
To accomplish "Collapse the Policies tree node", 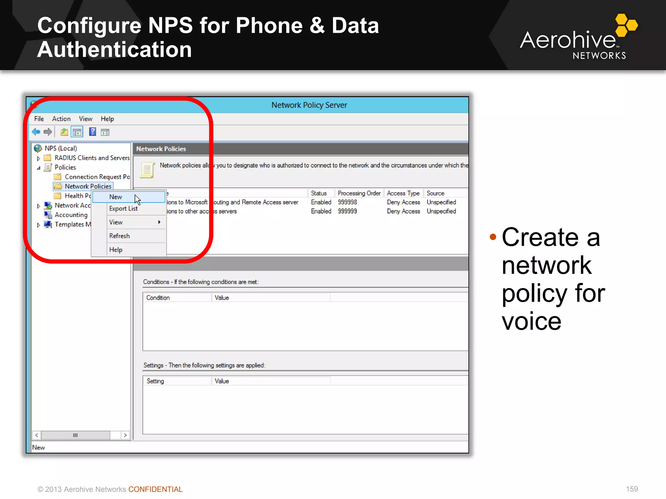I will tap(38, 168).
